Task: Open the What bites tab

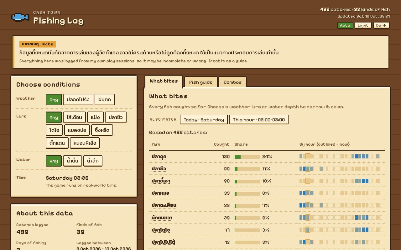Action: (164, 81)
